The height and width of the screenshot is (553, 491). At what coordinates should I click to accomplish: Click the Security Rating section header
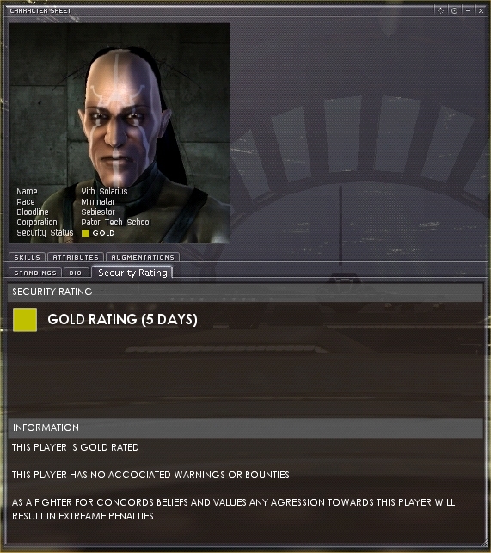[246, 292]
